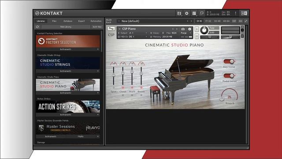Click the Room mic volume fader

tap(141, 74)
